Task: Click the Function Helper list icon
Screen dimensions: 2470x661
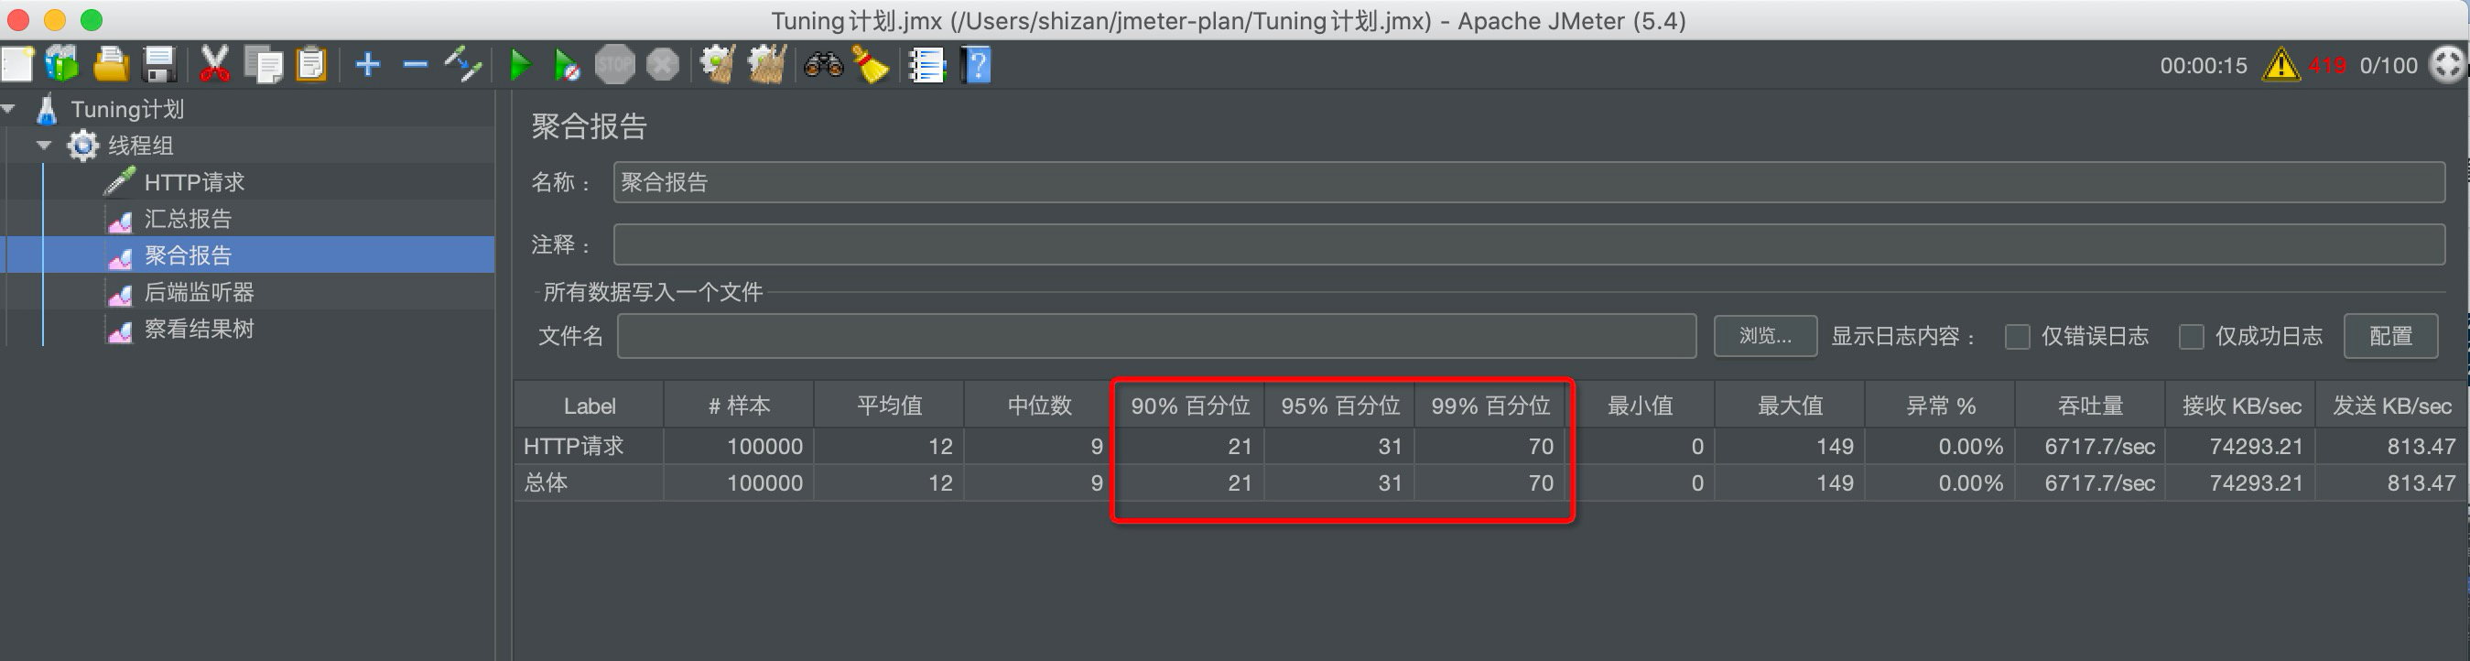Action: 926,65
